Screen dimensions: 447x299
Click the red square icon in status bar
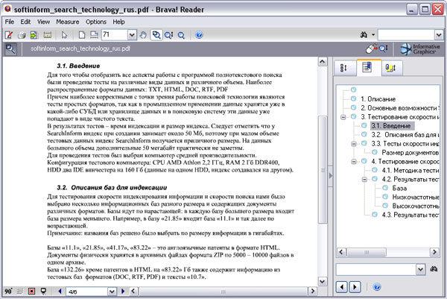(x=31, y=292)
